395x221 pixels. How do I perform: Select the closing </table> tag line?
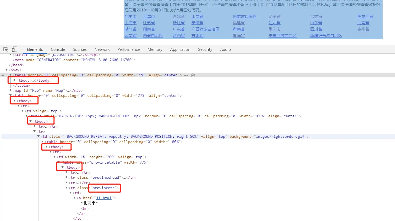coord(21,86)
